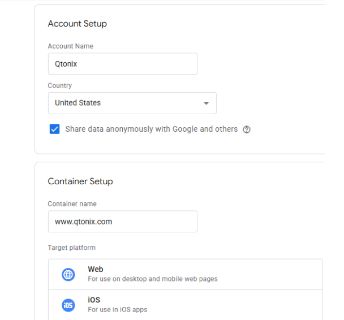Click the 'Share data anonymously with Google' label
This screenshot has height=320, width=344.
coord(151,129)
